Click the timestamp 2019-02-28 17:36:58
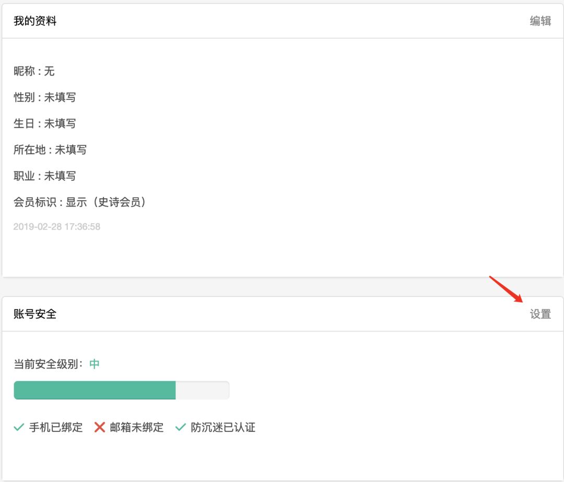This screenshot has width=564, height=482. pyautogui.click(x=57, y=227)
